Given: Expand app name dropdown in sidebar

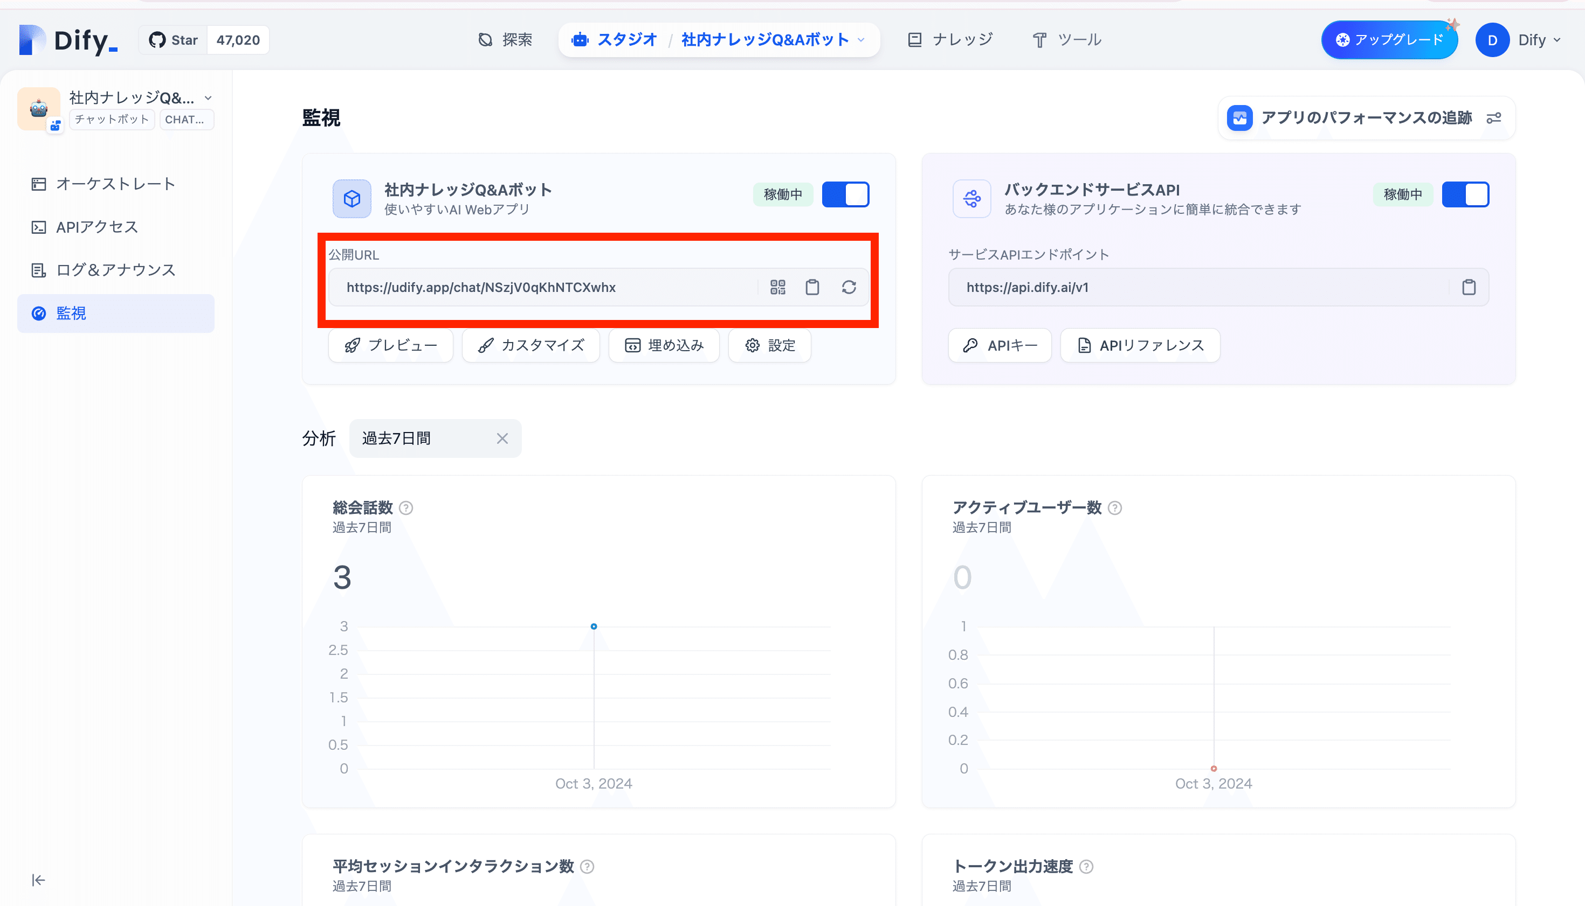Looking at the screenshot, I should pos(208,97).
